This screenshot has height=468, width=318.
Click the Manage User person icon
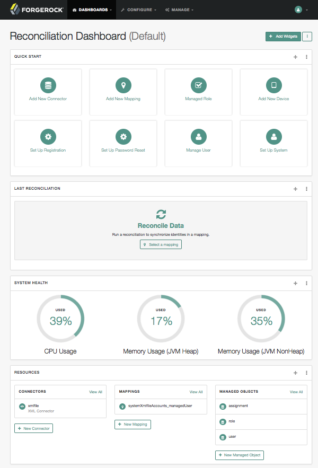click(199, 137)
